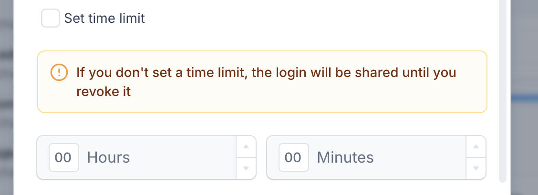Click the blurred backdrop left of dialog

(x=7, y=97)
